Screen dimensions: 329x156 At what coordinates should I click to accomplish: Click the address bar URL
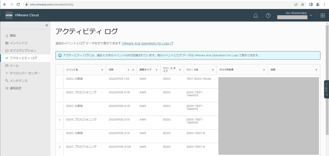tap(52, 4)
